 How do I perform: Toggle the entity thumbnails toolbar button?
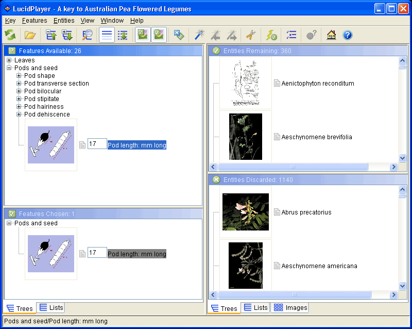click(159, 35)
